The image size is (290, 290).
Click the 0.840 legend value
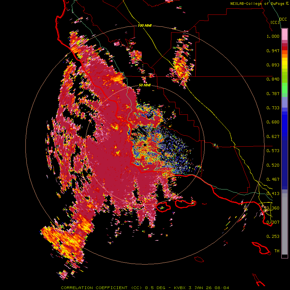click(x=273, y=79)
